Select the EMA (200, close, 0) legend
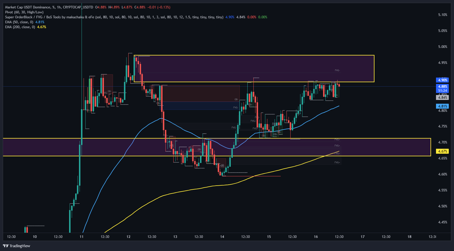Image resolution: width=454 pixels, height=251 pixels. click(x=21, y=27)
